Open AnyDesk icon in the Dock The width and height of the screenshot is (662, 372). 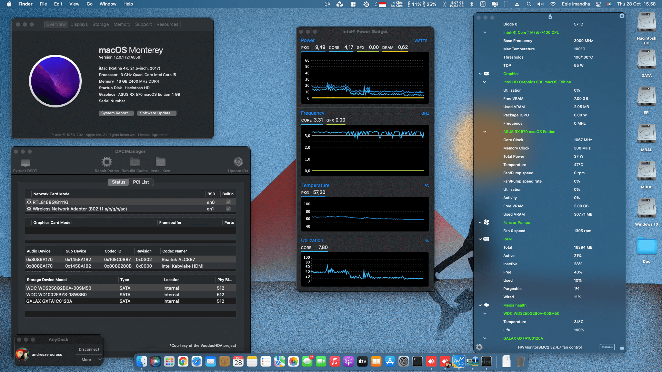(431, 361)
